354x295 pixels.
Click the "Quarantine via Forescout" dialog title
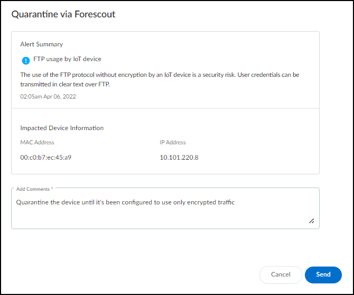63,14
